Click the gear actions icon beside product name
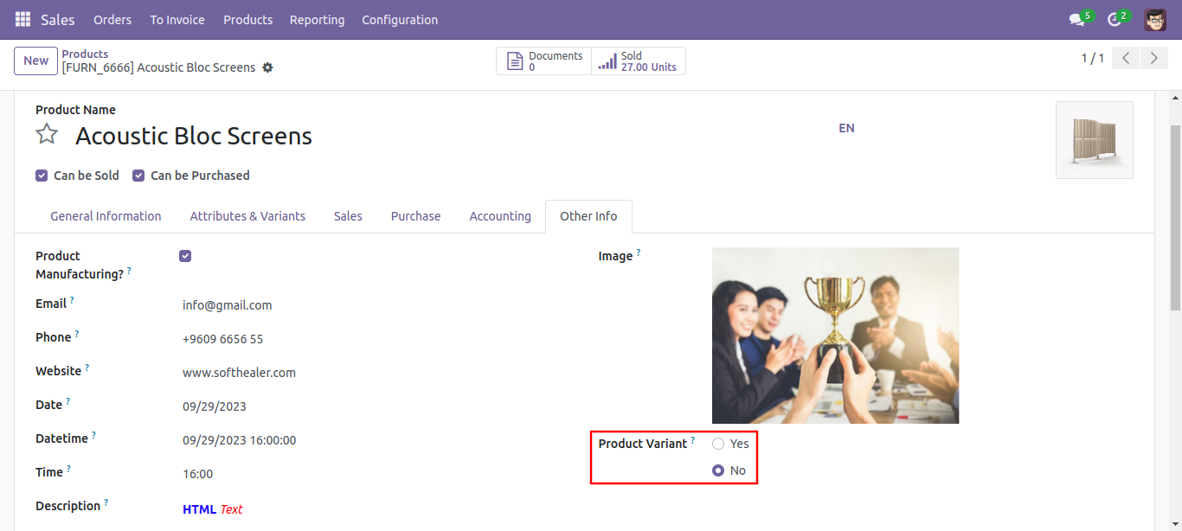 point(267,67)
